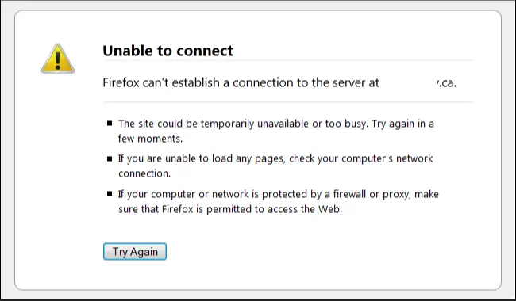
Task: Select the "Unable to connect" heading
Action: (168, 51)
